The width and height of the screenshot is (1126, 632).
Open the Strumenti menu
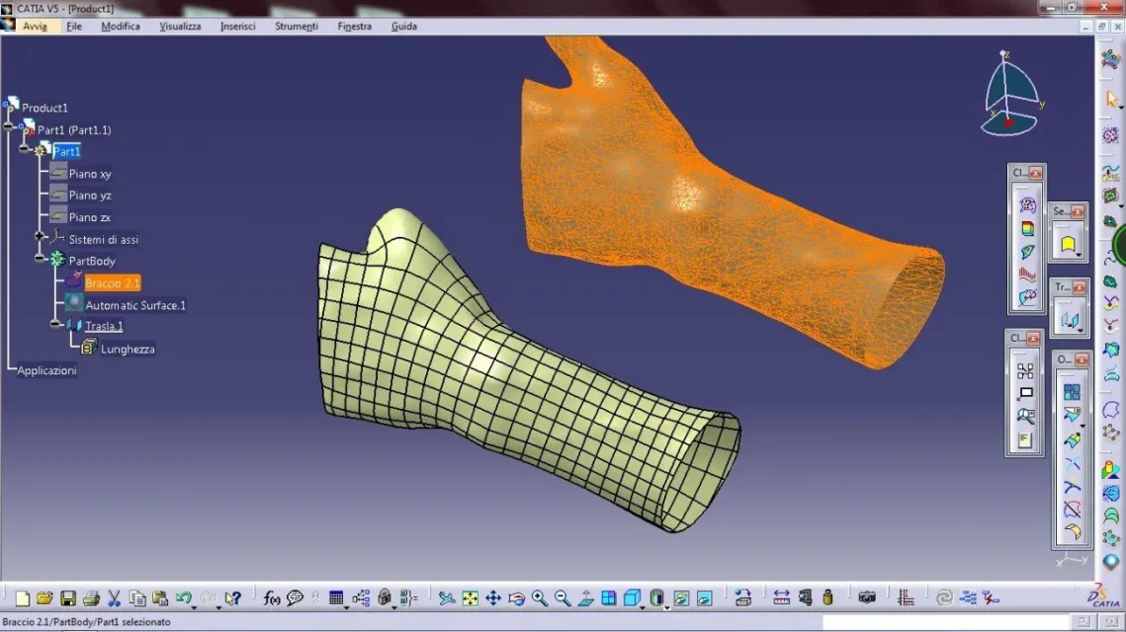[x=297, y=26]
